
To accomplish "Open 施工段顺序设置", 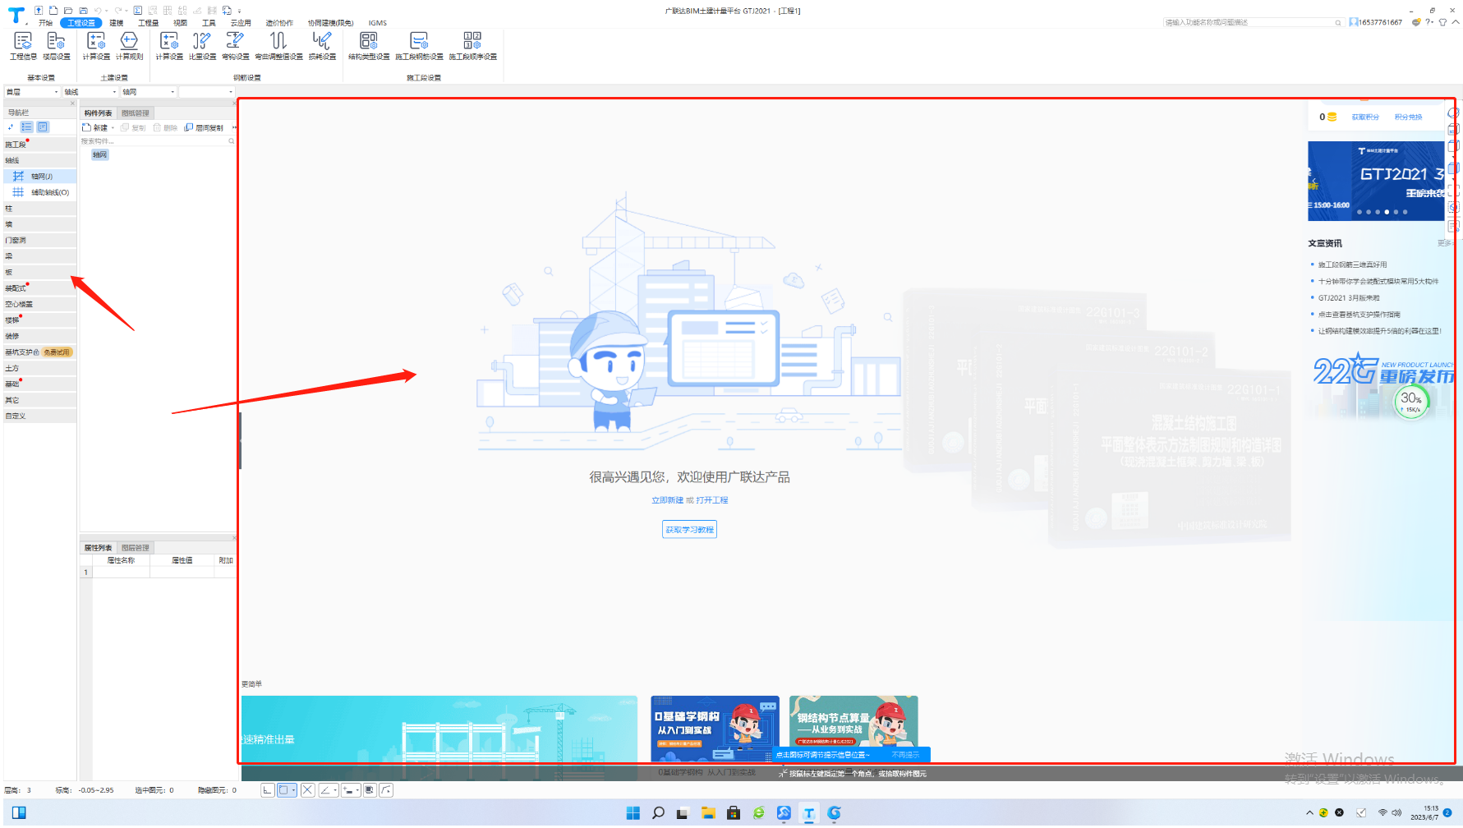I will click(472, 46).
